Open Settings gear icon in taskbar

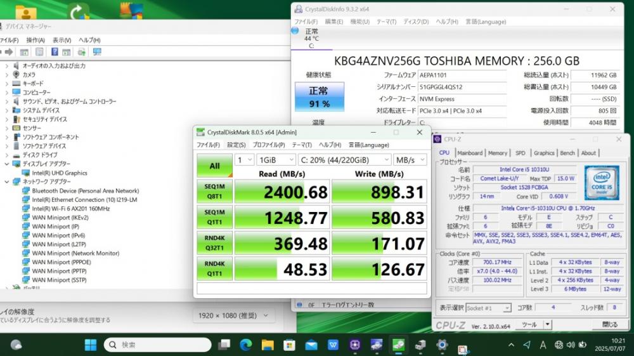point(442,345)
